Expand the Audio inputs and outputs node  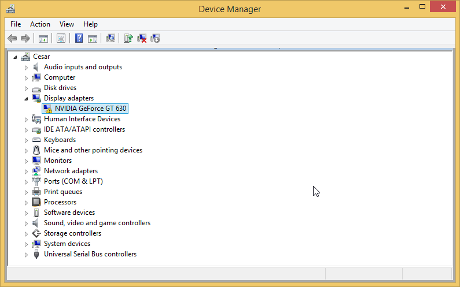point(26,68)
